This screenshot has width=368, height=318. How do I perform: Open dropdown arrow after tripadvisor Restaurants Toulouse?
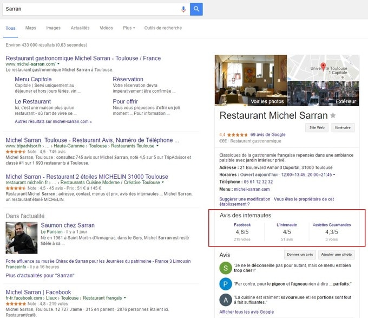tap(157, 146)
